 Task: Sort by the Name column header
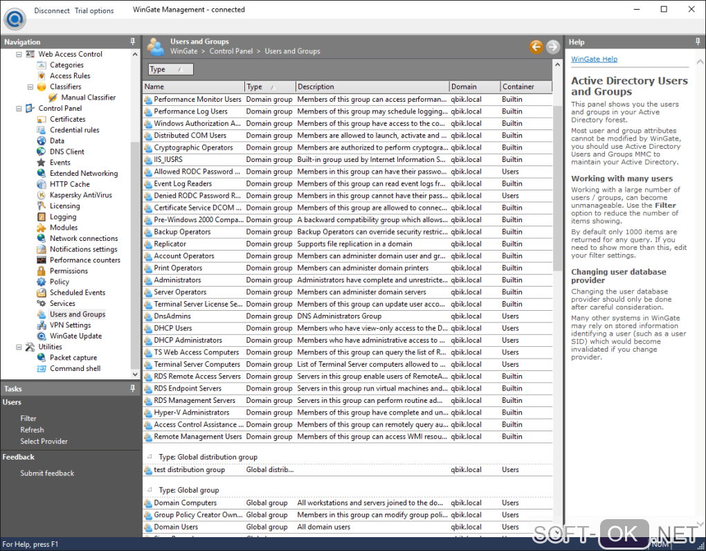(194, 87)
